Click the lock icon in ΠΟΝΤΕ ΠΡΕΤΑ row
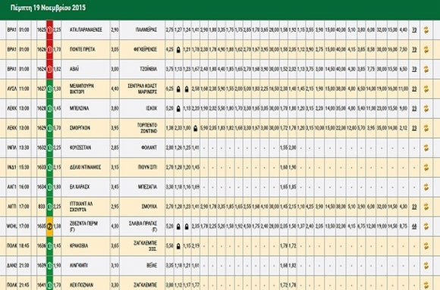 point(178,50)
